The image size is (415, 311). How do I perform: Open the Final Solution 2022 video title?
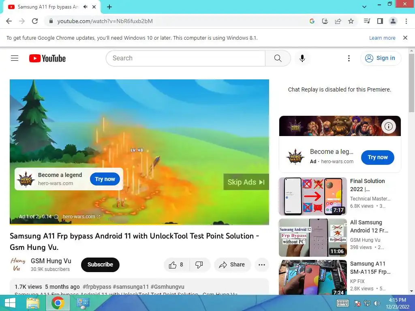367,185
